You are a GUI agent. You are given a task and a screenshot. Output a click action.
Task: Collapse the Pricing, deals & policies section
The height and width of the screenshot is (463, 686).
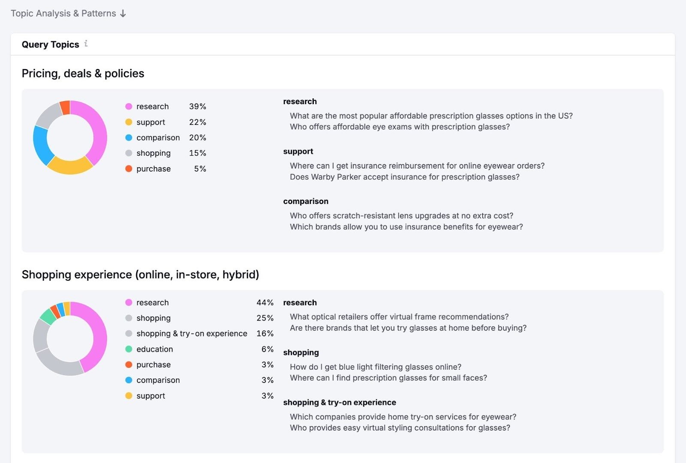point(83,73)
